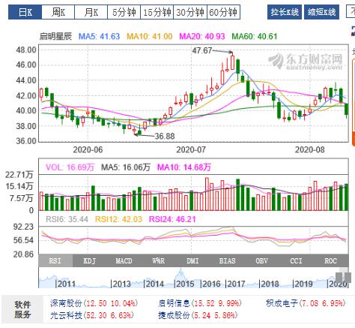Click the MA20: 40.93 legend
Screen dimensions: 355x328
click(x=202, y=36)
